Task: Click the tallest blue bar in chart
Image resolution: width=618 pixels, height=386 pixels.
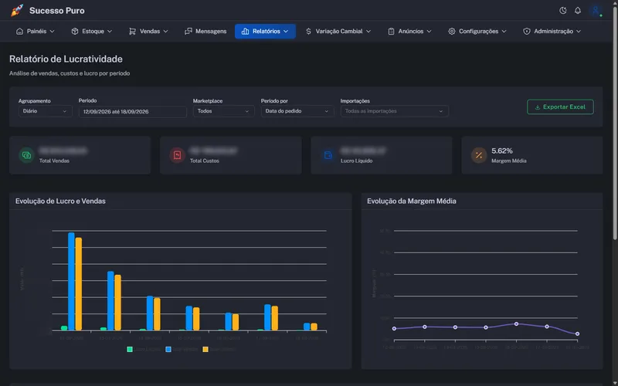Action: tap(71, 281)
